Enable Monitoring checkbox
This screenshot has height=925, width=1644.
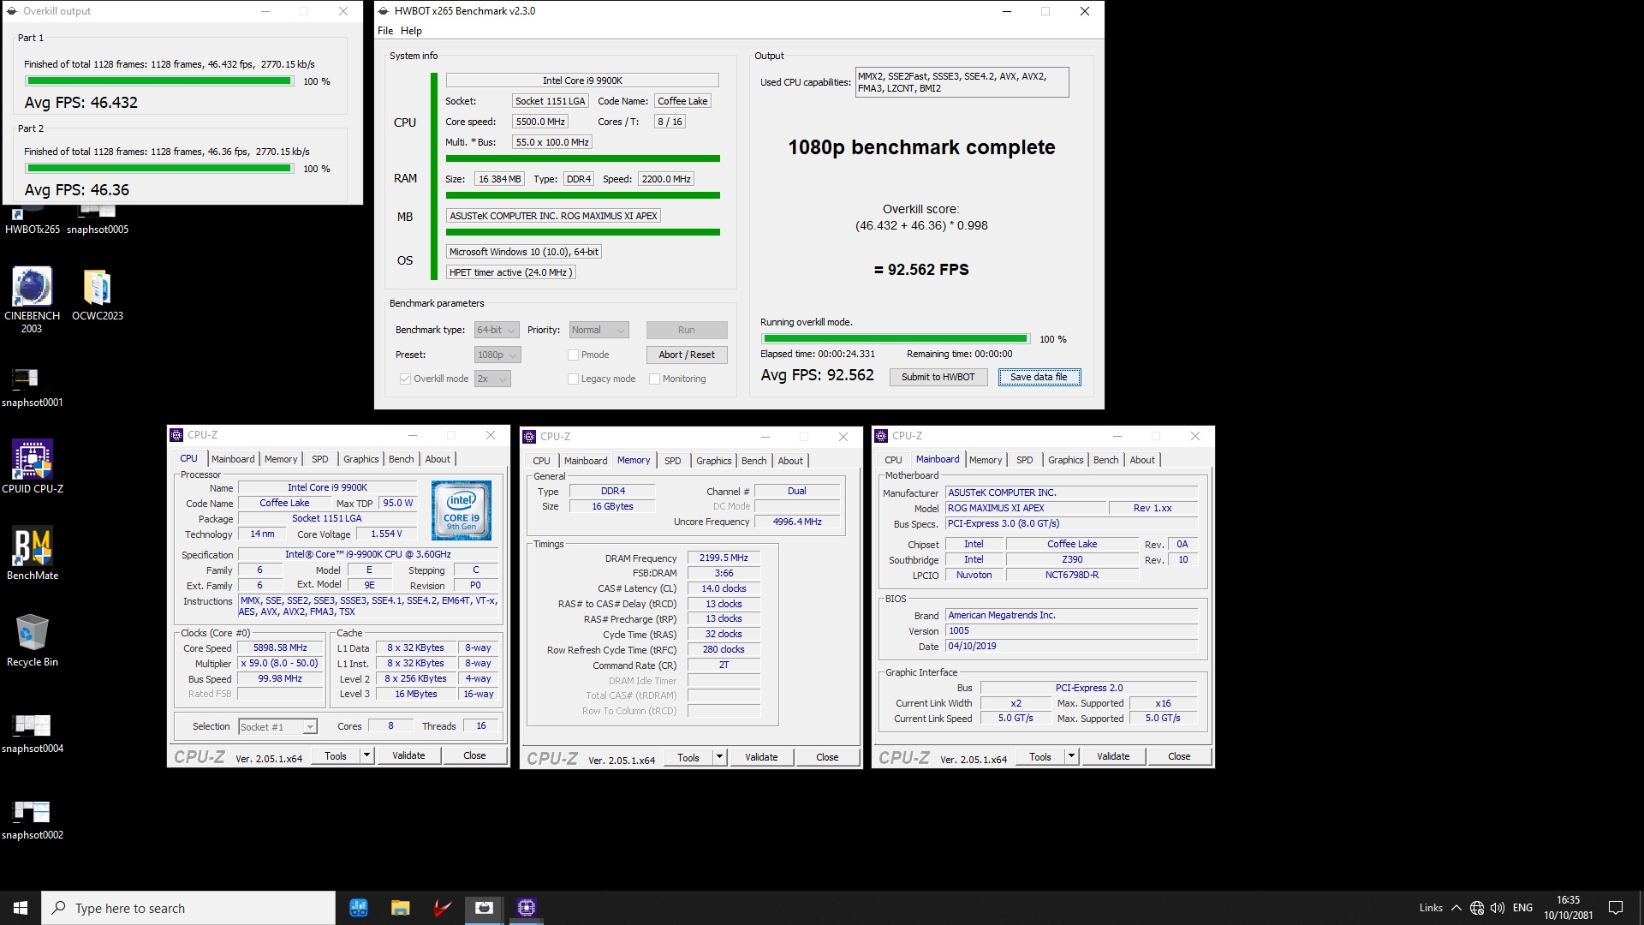coord(654,379)
